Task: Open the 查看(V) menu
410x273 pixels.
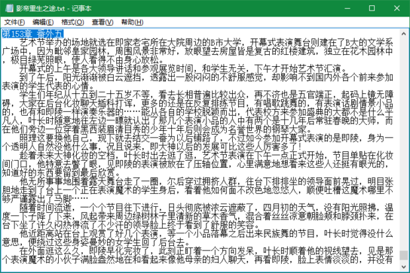Action: (102, 22)
